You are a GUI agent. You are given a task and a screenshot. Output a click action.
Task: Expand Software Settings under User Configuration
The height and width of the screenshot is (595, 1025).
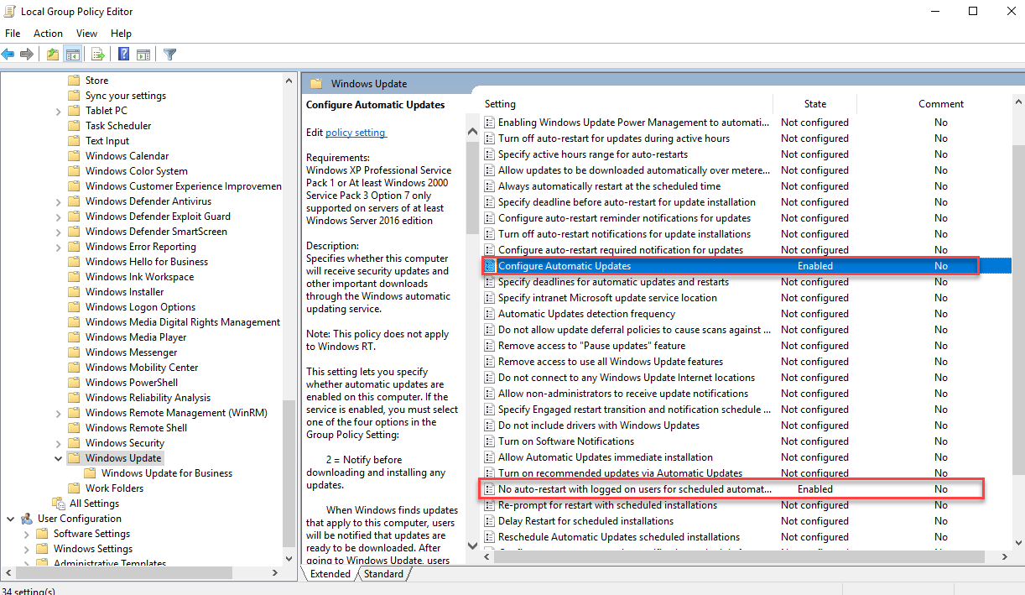tap(27, 534)
